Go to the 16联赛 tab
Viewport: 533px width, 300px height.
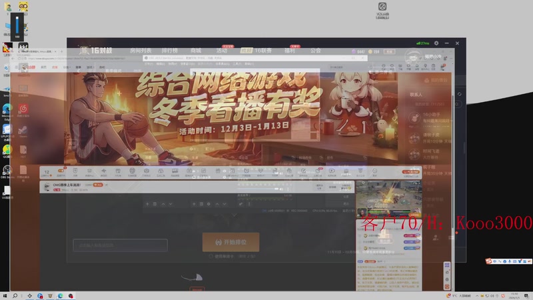click(263, 51)
